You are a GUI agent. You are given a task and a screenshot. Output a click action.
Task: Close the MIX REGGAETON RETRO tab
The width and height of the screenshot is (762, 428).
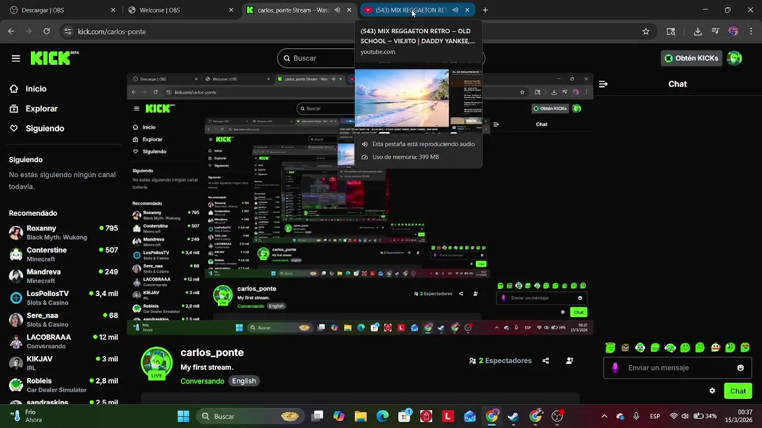coord(467,10)
